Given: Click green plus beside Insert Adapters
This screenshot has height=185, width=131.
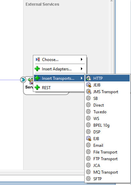Looking at the screenshot, I should [37, 69].
